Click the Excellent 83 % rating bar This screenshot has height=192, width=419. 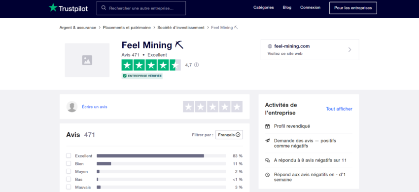click(x=161, y=155)
